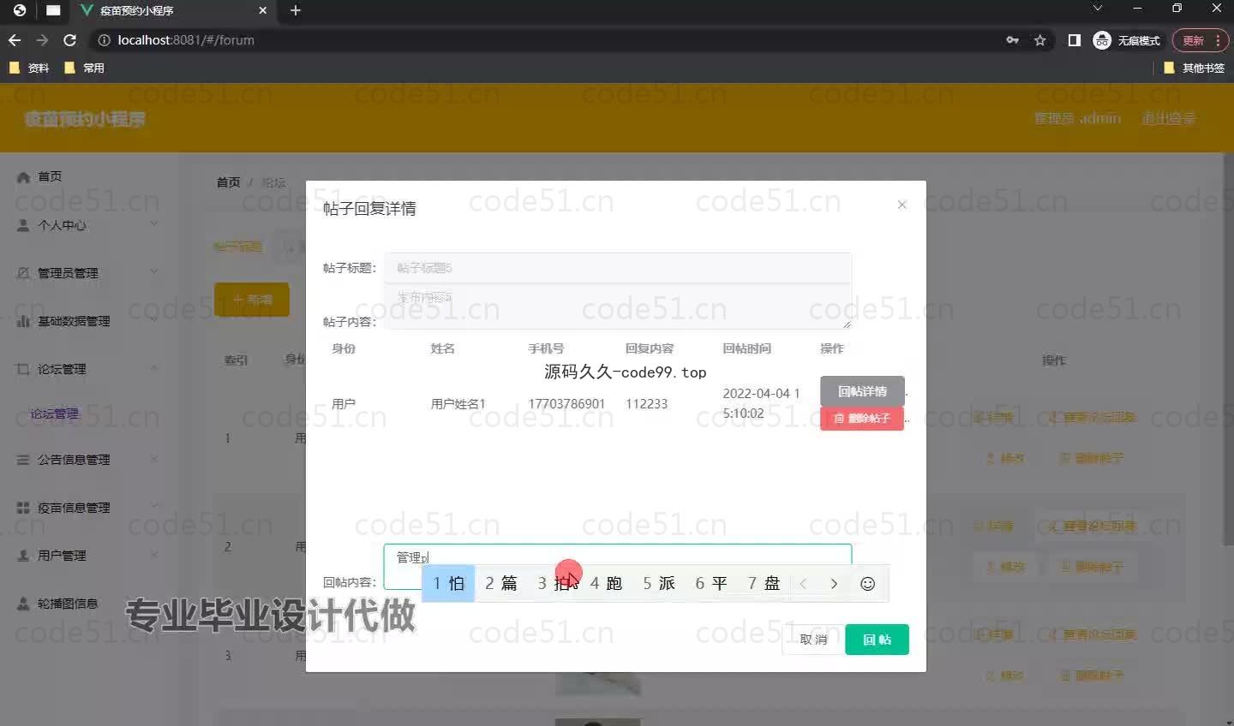Go to next IME candidate page
This screenshot has height=726, width=1234.
pyautogui.click(x=834, y=584)
